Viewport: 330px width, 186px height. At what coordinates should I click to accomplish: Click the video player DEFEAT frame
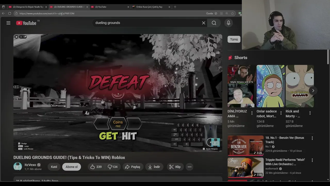coord(118,93)
